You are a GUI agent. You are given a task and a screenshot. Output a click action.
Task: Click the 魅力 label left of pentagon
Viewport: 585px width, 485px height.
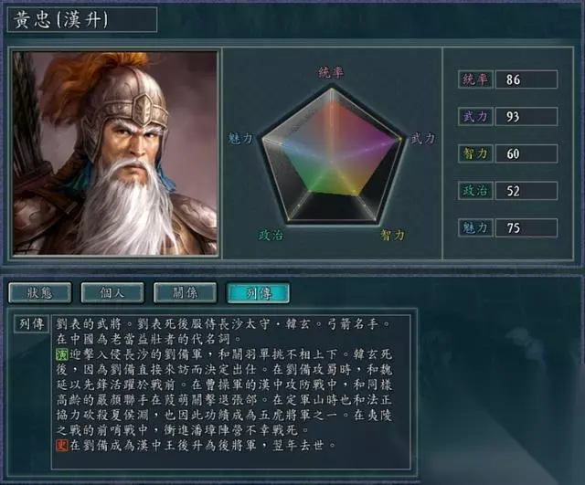click(240, 139)
